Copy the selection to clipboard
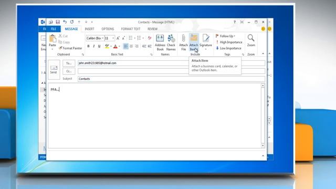Viewport: 336px width, 189px height. [x=64, y=42]
